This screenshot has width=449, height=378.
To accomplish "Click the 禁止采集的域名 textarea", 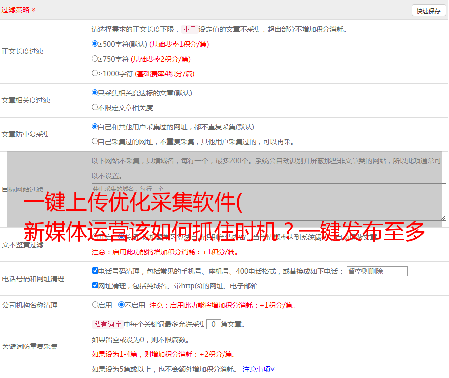I will point(269,202).
